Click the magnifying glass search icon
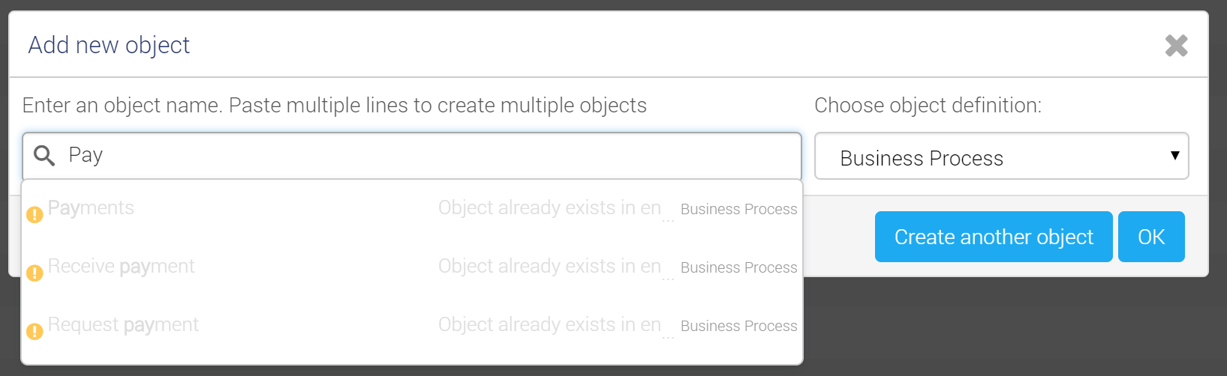 pyautogui.click(x=44, y=156)
